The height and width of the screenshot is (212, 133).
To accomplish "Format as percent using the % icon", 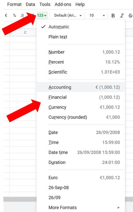I will [x=14, y=15].
